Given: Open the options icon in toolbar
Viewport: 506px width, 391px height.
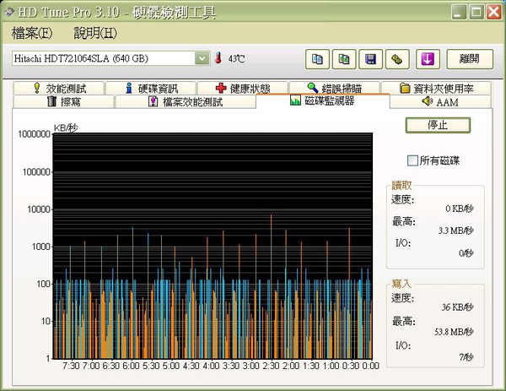Looking at the screenshot, I should [x=397, y=59].
